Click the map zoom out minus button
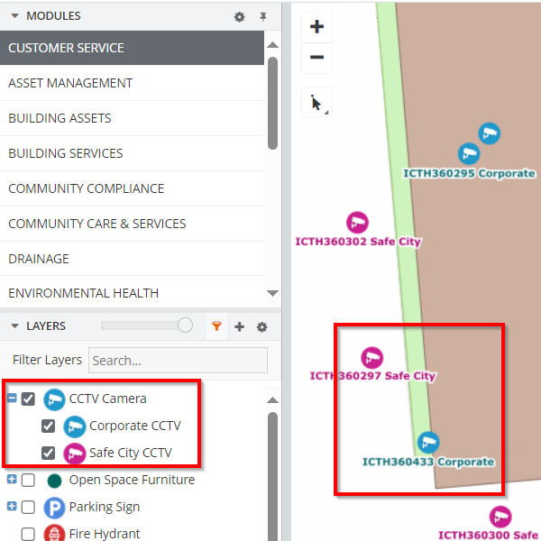This screenshot has height=541, width=541. coord(316,58)
